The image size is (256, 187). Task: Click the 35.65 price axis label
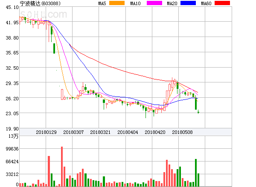[12, 53]
